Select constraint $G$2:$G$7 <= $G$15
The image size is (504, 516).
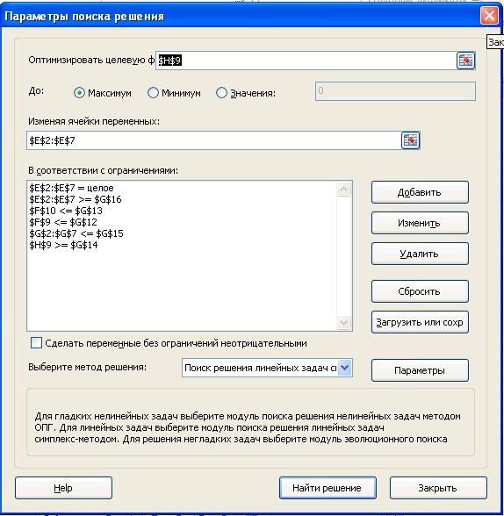(x=76, y=233)
